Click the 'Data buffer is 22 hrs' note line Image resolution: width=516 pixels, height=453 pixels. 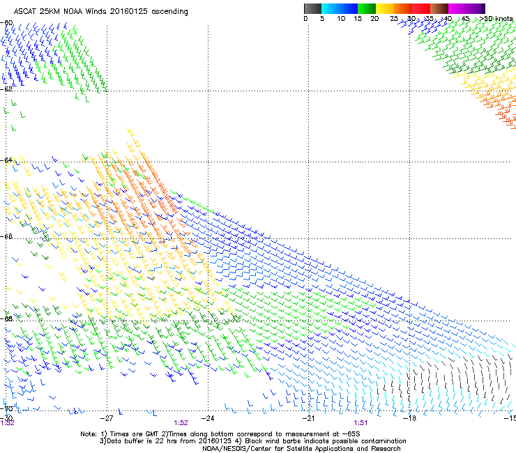(x=252, y=441)
